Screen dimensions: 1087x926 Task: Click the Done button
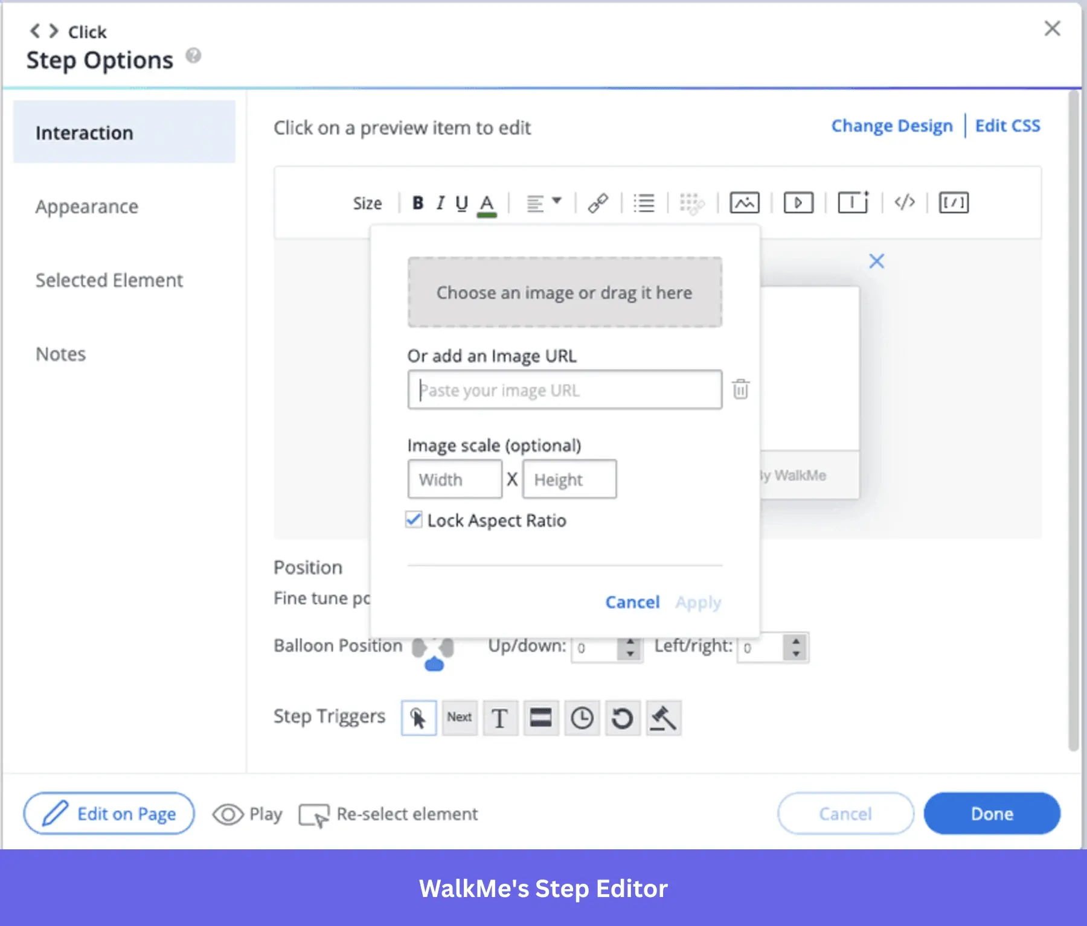pyautogui.click(x=992, y=813)
